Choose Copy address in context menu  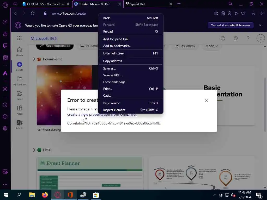click(131, 61)
